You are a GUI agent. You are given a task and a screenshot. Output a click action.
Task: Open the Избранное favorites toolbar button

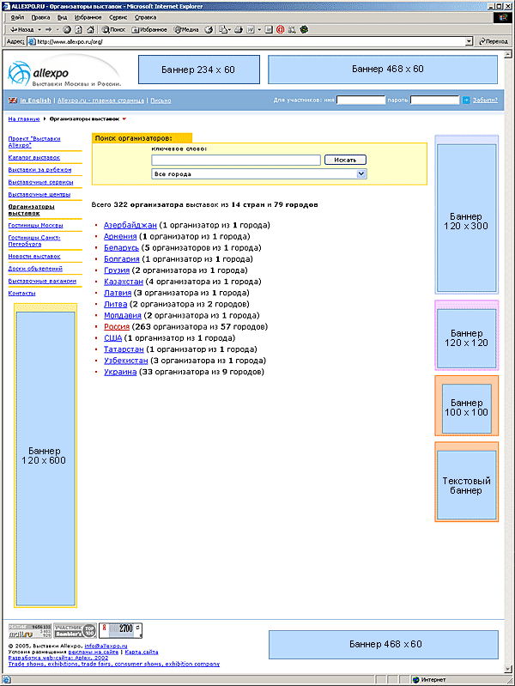[x=149, y=30]
